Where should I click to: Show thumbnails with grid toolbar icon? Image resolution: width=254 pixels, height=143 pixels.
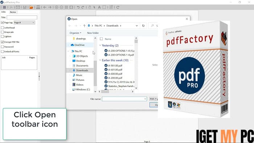tap(66, 7)
